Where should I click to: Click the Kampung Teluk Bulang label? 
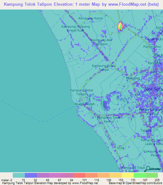(x=133, y=169)
